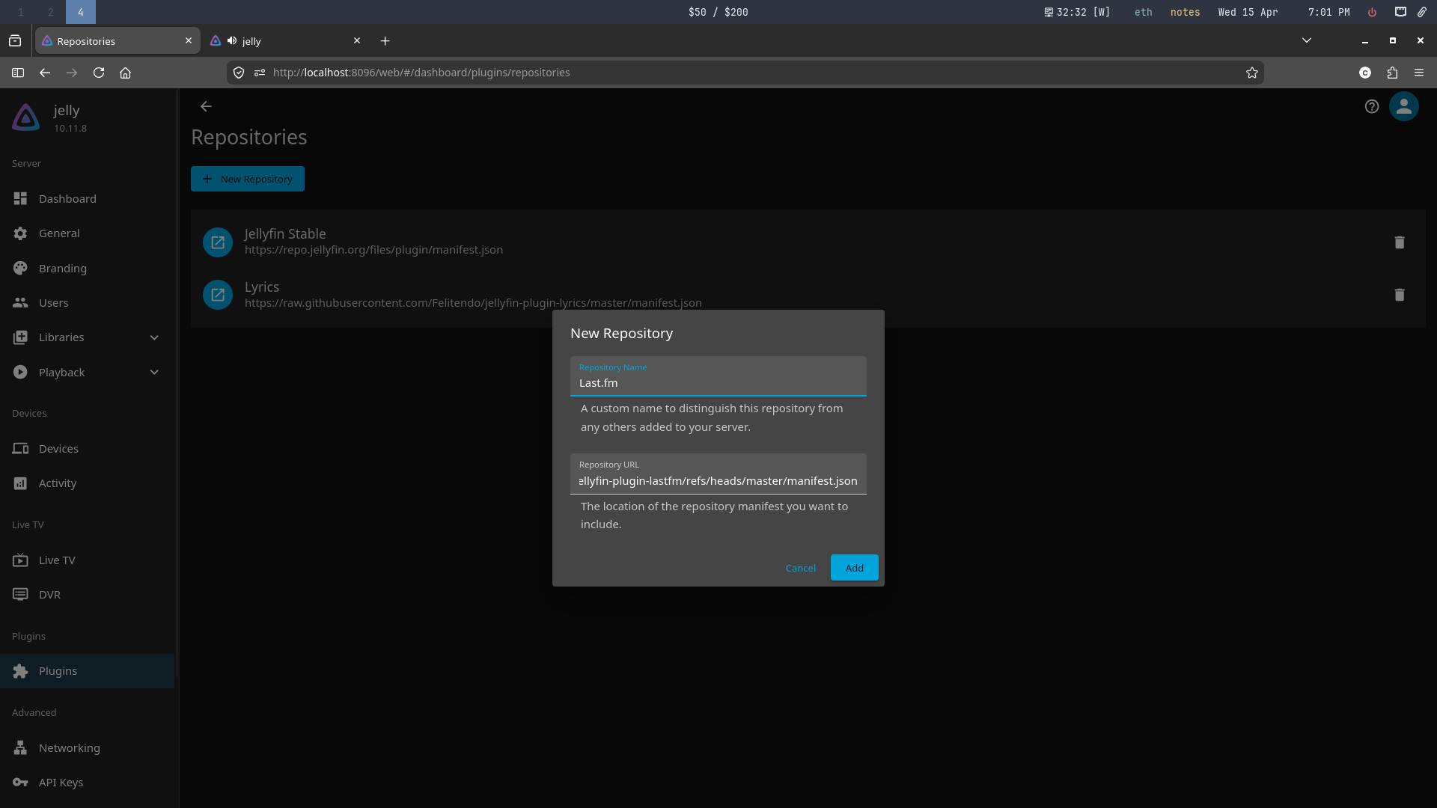Open the list all tabs dropdown
This screenshot has height=808, width=1437.
click(1307, 40)
